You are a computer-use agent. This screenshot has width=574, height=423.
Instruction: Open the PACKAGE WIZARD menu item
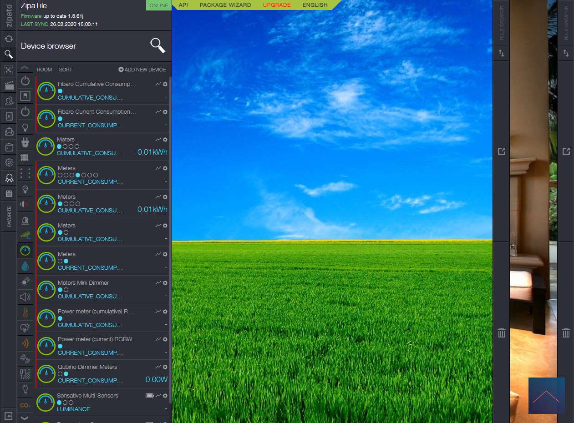225,5
